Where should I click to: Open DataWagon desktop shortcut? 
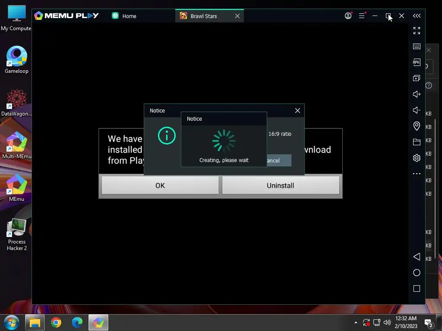16,103
